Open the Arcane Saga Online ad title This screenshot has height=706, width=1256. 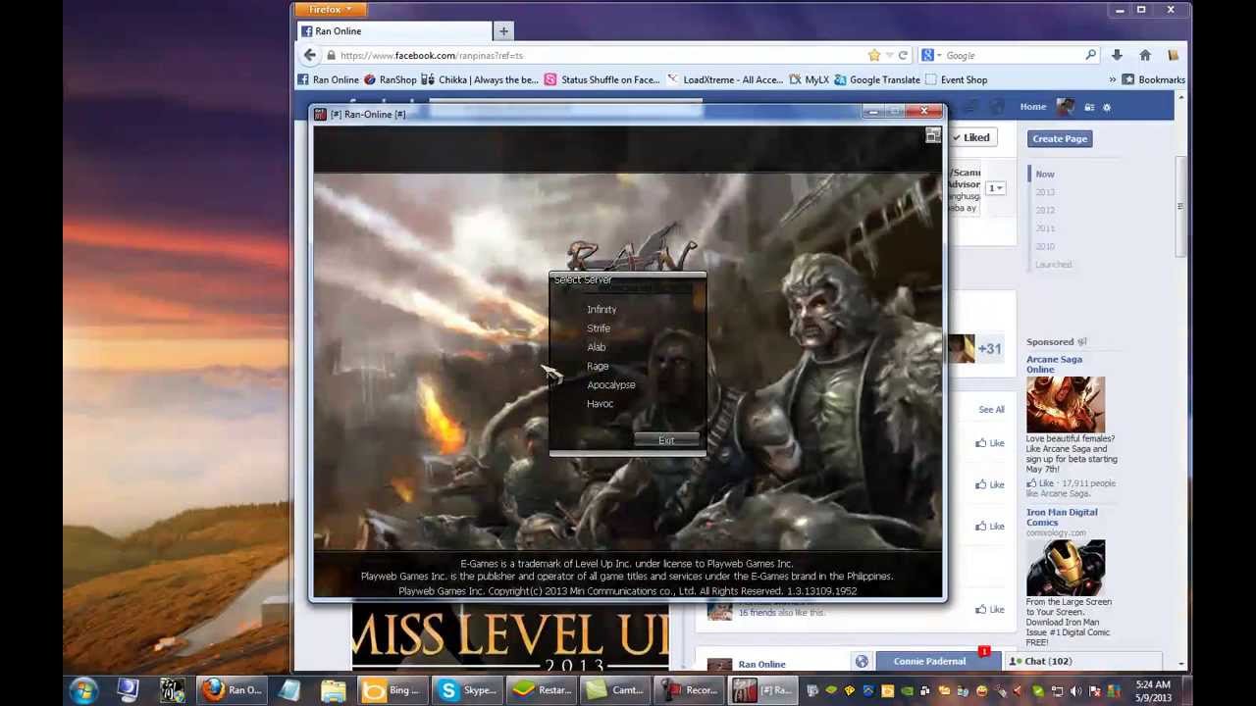pos(1054,365)
